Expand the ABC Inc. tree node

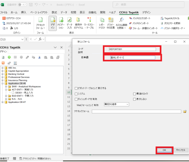pos(2,68)
